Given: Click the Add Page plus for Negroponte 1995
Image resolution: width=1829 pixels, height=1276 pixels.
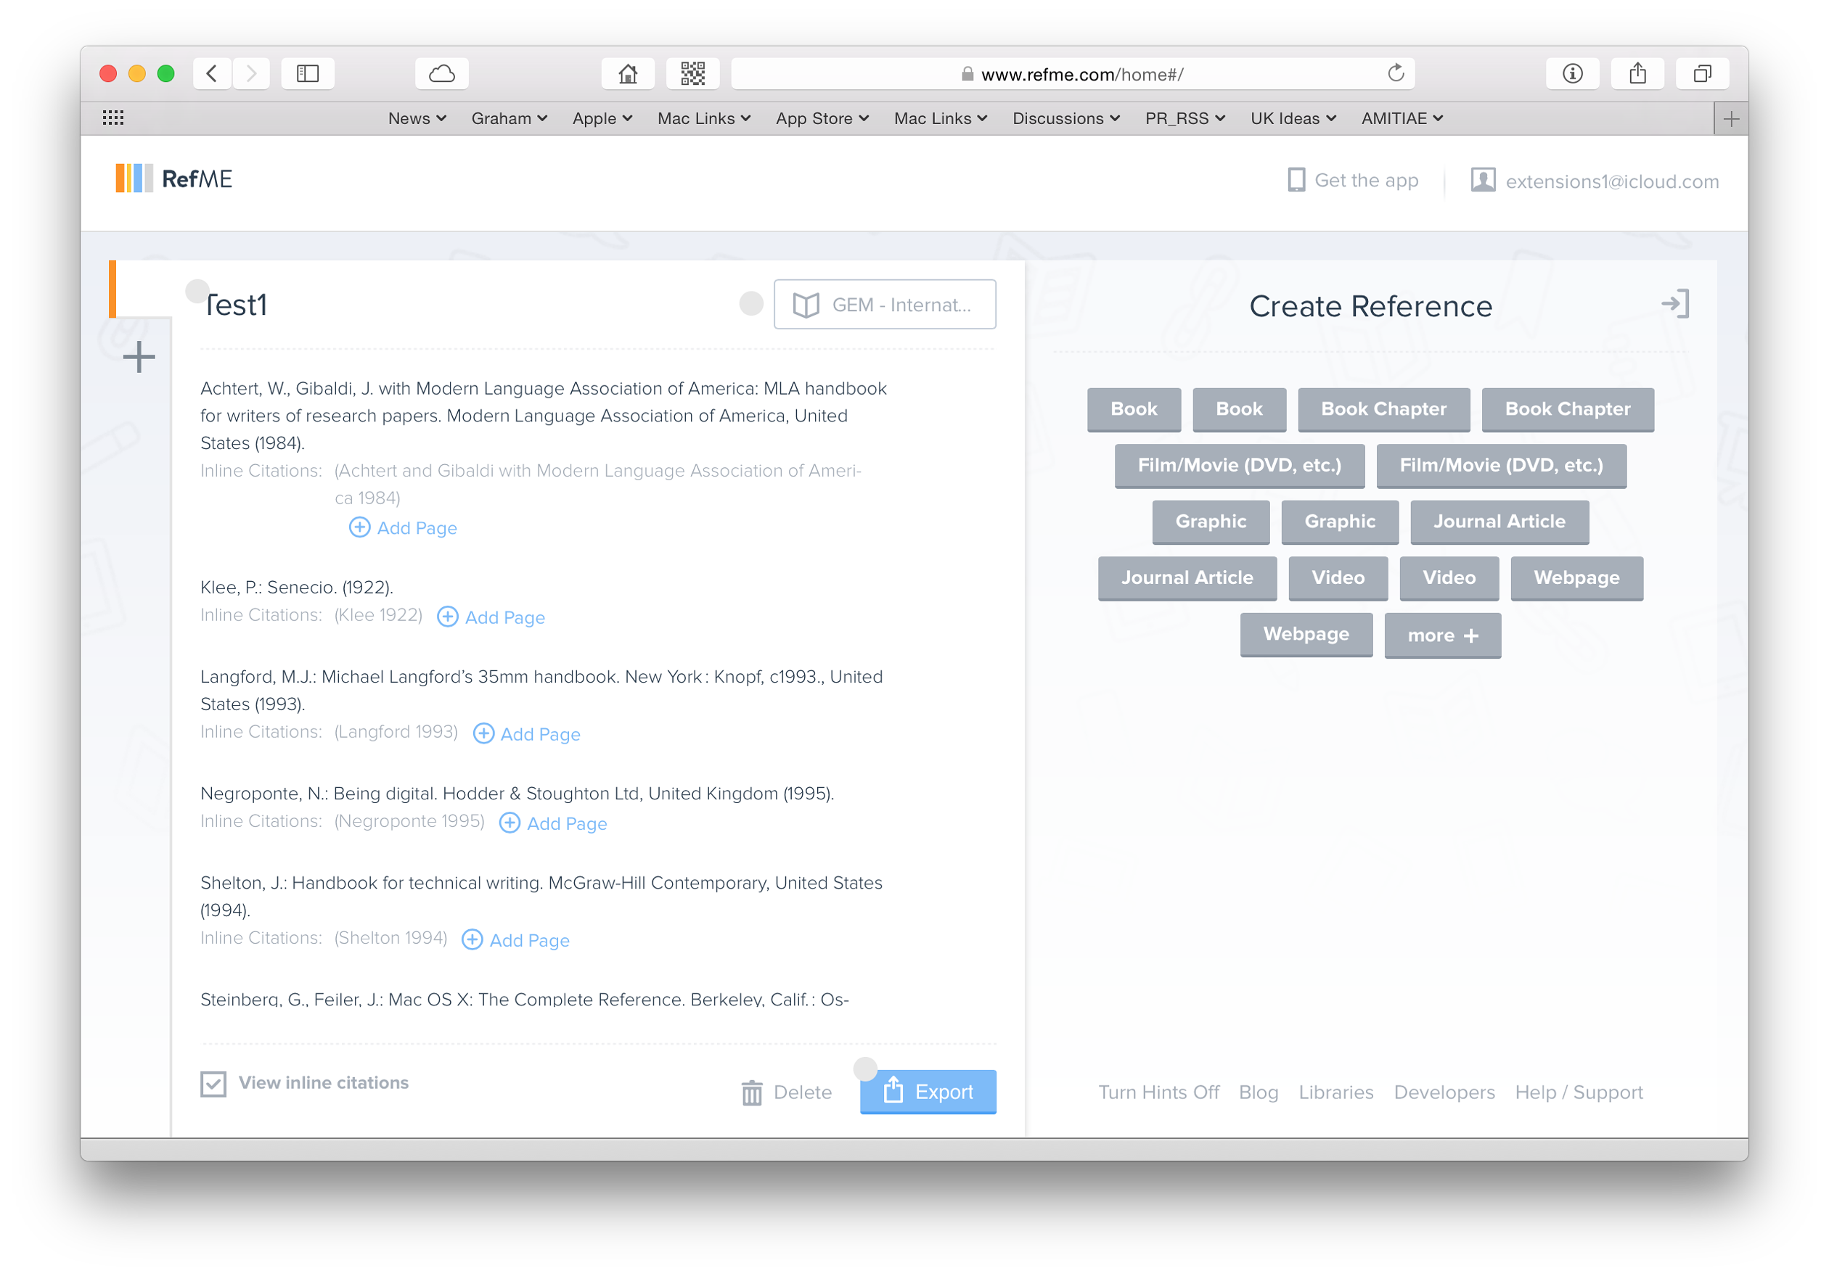Looking at the screenshot, I should [510, 823].
